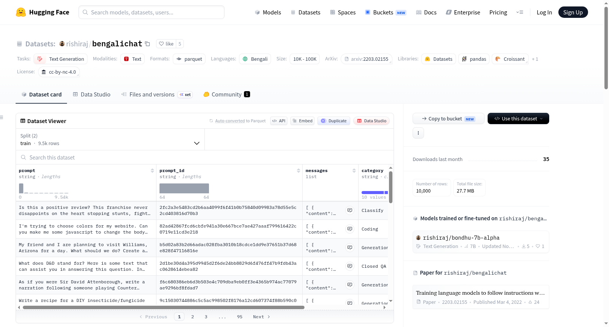Open the extra navigation menu icon
The height and width of the screenshot is (327, 609).
point(520,12)
